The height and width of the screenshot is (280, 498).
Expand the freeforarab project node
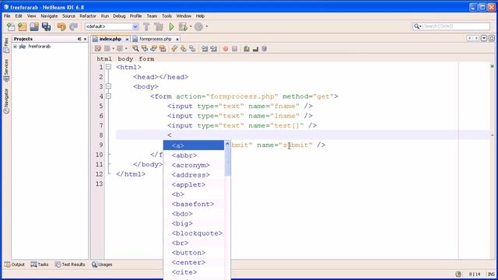(x=15, y=47)
